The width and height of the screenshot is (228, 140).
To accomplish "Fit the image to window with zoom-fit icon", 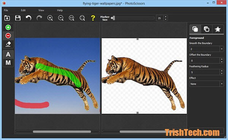I will 82,18.
